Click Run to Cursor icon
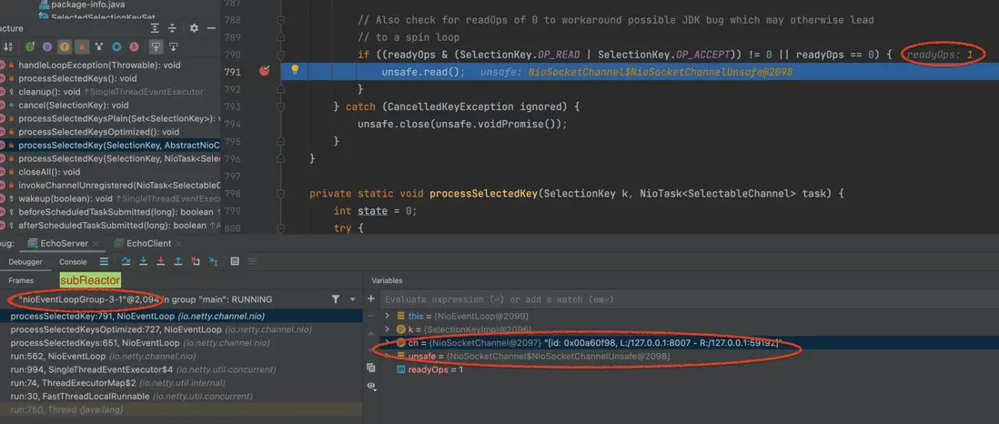 (214, 261)
